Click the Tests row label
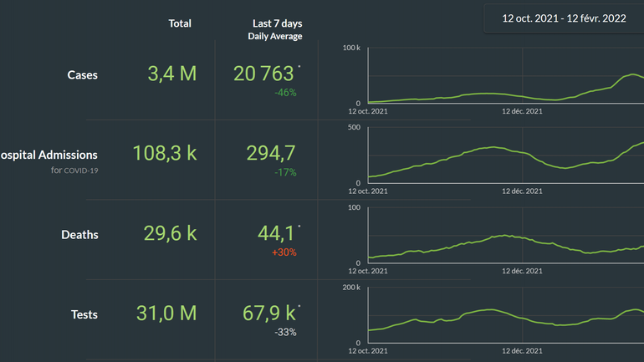644x362 pixels. click(84, 314)
